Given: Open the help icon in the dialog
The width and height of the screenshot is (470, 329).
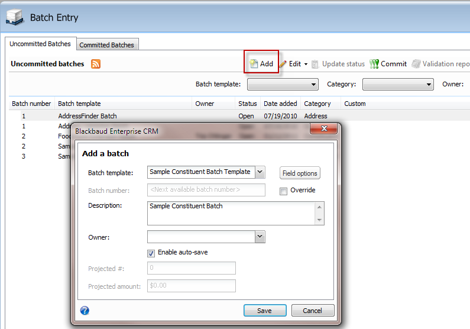Looking at the screenshot, I should [x=85, y=311].
